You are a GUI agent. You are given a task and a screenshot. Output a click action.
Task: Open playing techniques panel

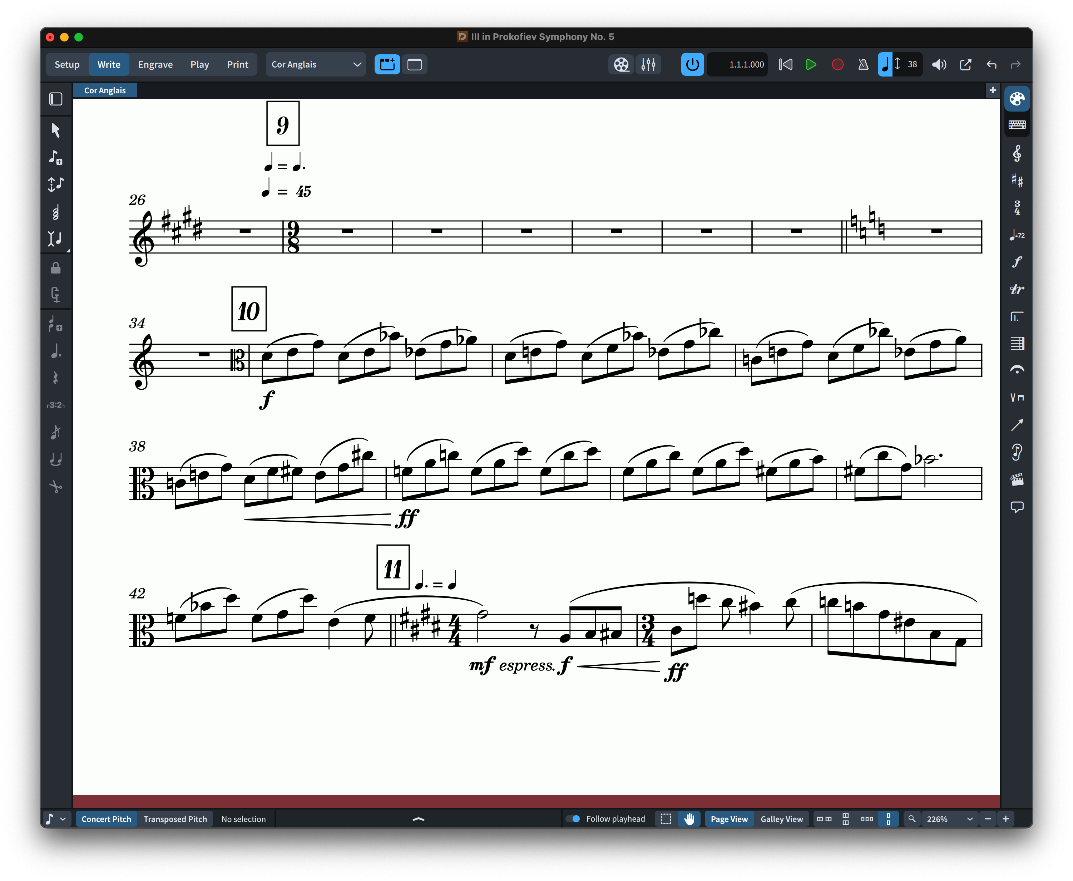pos(1017,397)
